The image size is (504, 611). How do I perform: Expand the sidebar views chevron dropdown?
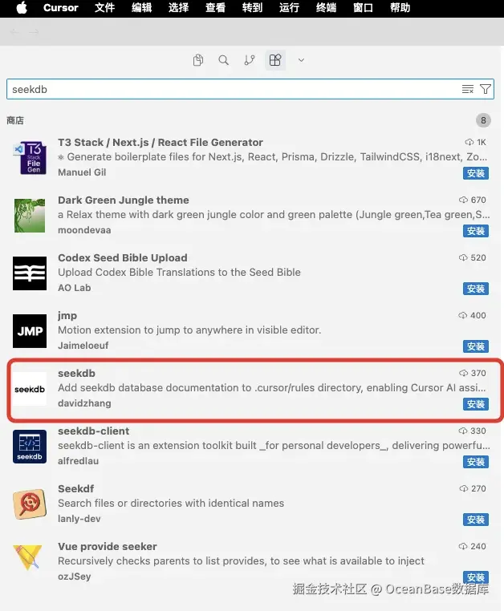coord(301,60)
